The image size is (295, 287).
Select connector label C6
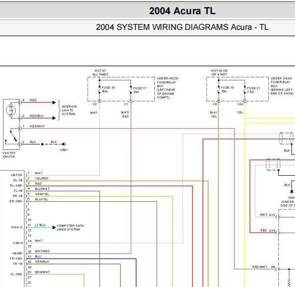215,104
